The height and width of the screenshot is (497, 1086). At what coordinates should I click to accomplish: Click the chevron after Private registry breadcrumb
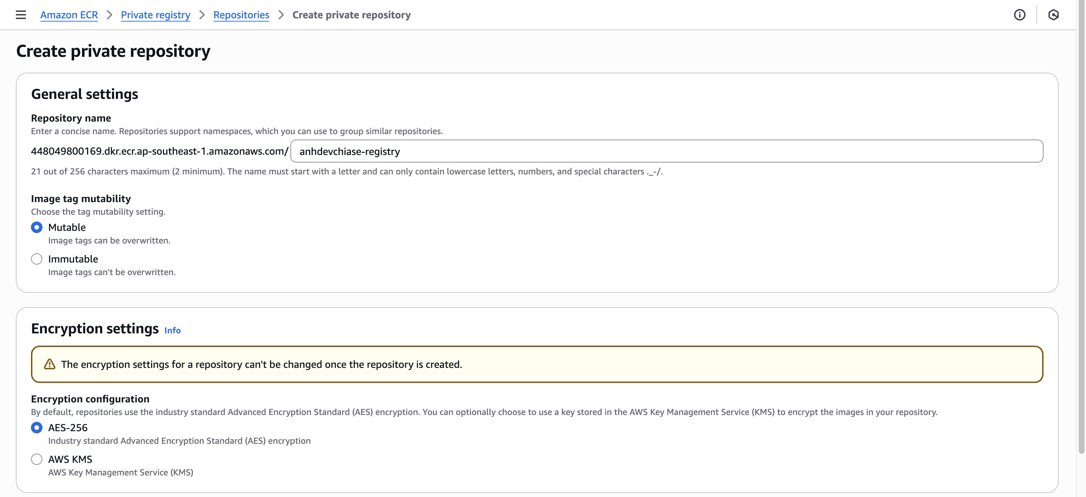tap(202, 15)
